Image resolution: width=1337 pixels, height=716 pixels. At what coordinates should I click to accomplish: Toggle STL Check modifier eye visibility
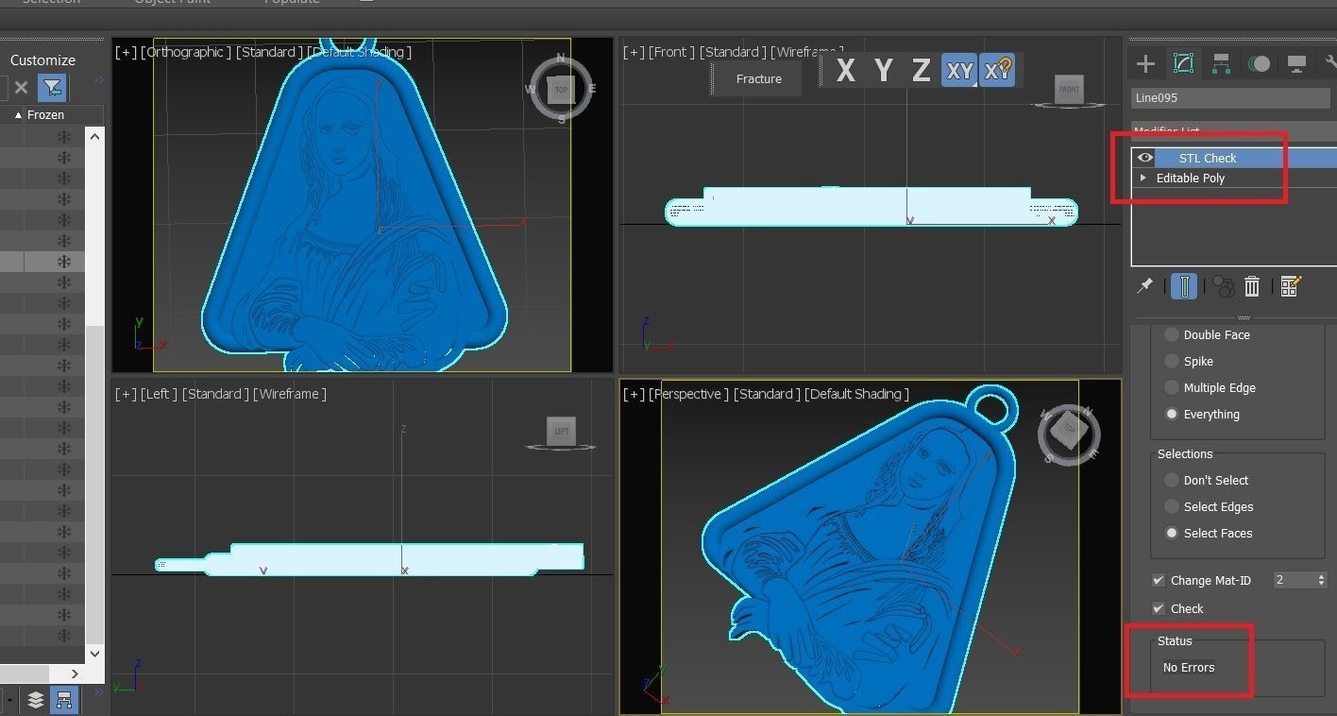click(1145, 158)
